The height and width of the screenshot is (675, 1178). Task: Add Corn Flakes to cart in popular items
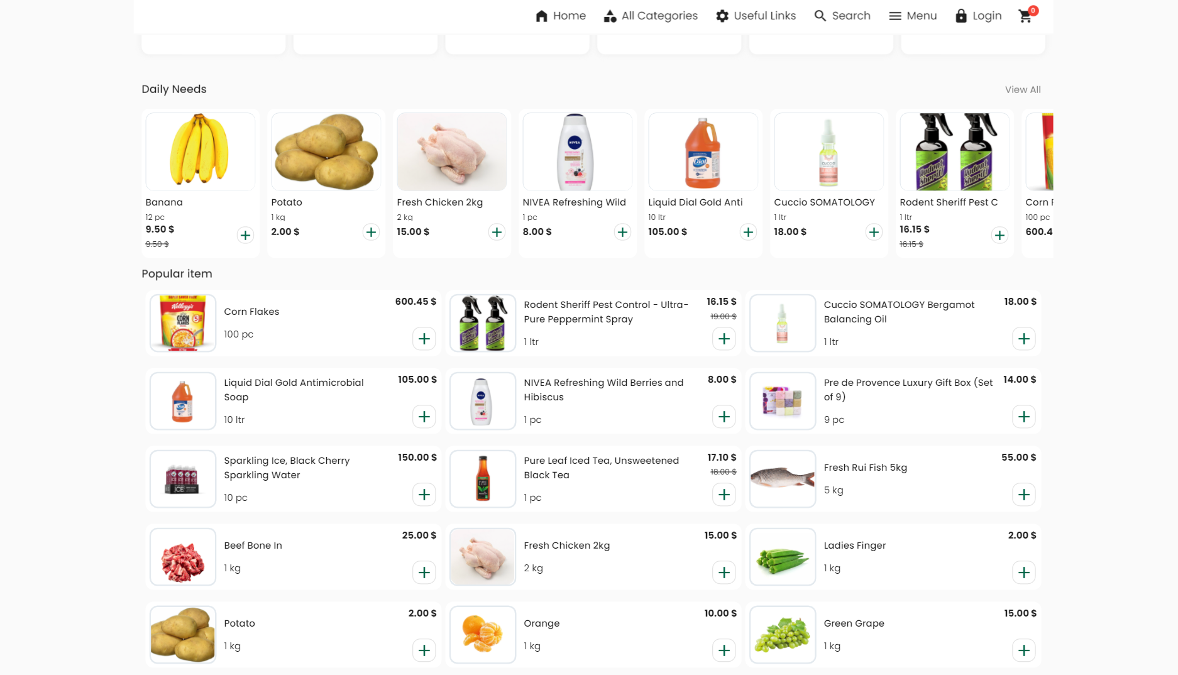coord(424,339)
